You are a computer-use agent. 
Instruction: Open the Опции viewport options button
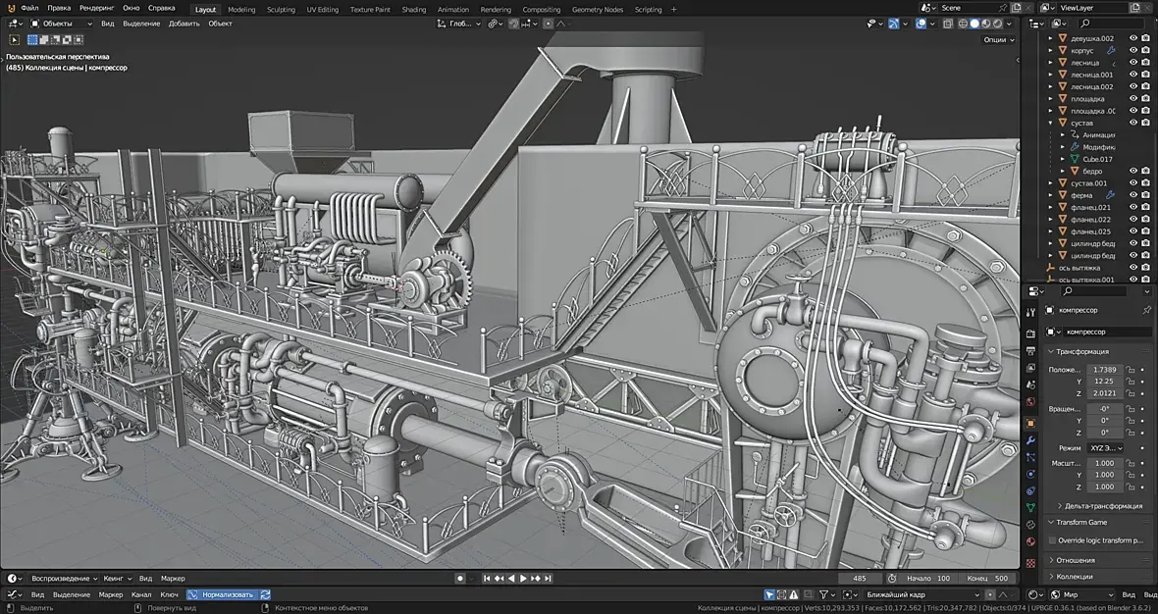(997, 40)
